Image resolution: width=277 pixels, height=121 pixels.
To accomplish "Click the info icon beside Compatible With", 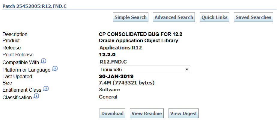I will coord(43,61).
